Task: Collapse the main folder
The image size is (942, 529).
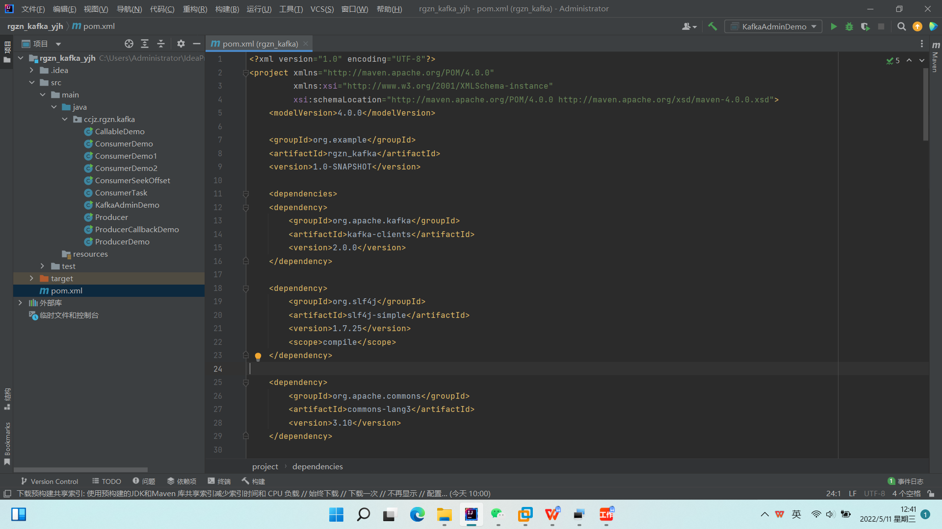Action: tap(43, 95)
